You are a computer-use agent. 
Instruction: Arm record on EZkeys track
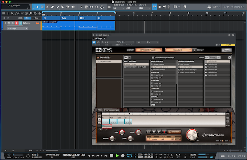click(x=17, y=23)
